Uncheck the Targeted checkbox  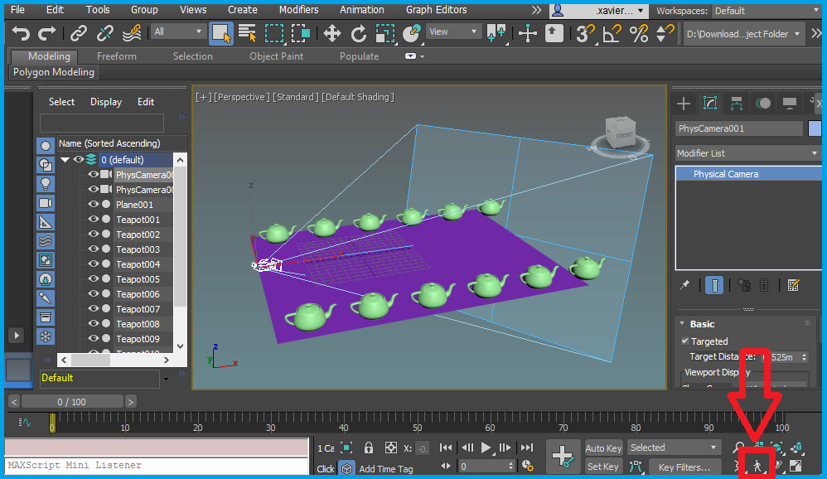click(x=686, y=341)
